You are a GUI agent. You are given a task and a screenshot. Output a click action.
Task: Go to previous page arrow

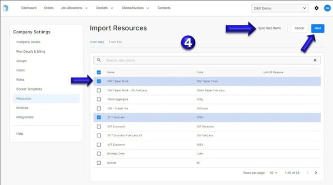308,173
